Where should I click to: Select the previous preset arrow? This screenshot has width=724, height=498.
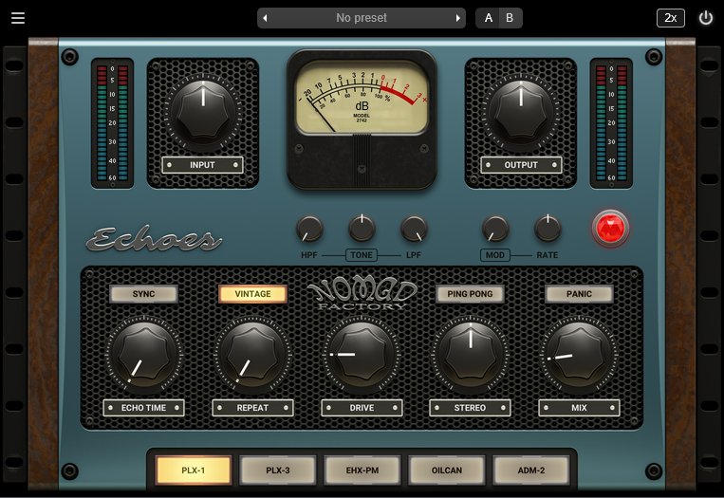click(265, 18)
